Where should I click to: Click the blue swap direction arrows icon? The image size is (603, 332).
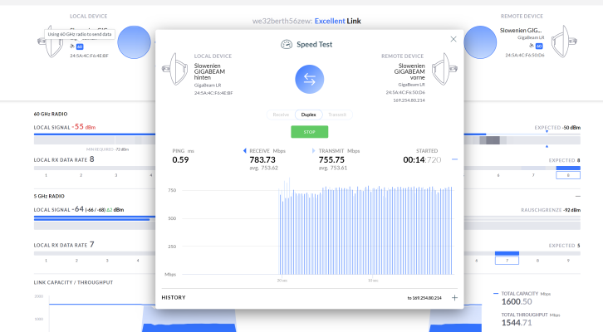pos(309,79)
